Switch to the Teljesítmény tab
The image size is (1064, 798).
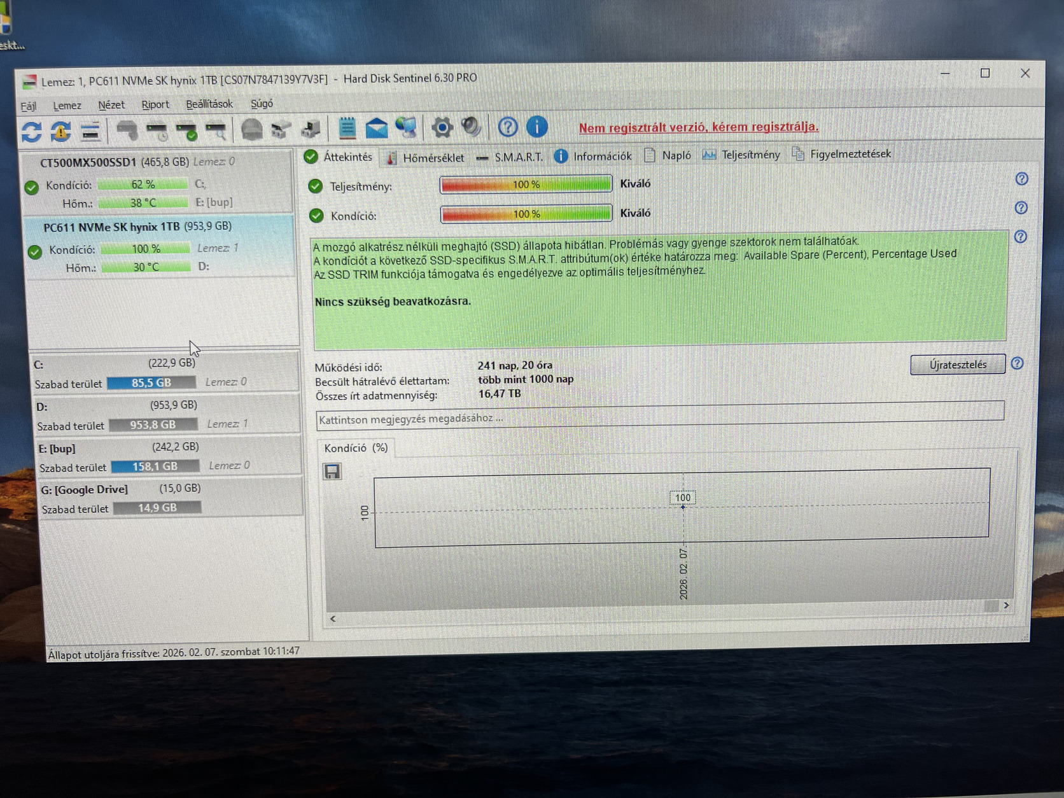click(741, 155)
